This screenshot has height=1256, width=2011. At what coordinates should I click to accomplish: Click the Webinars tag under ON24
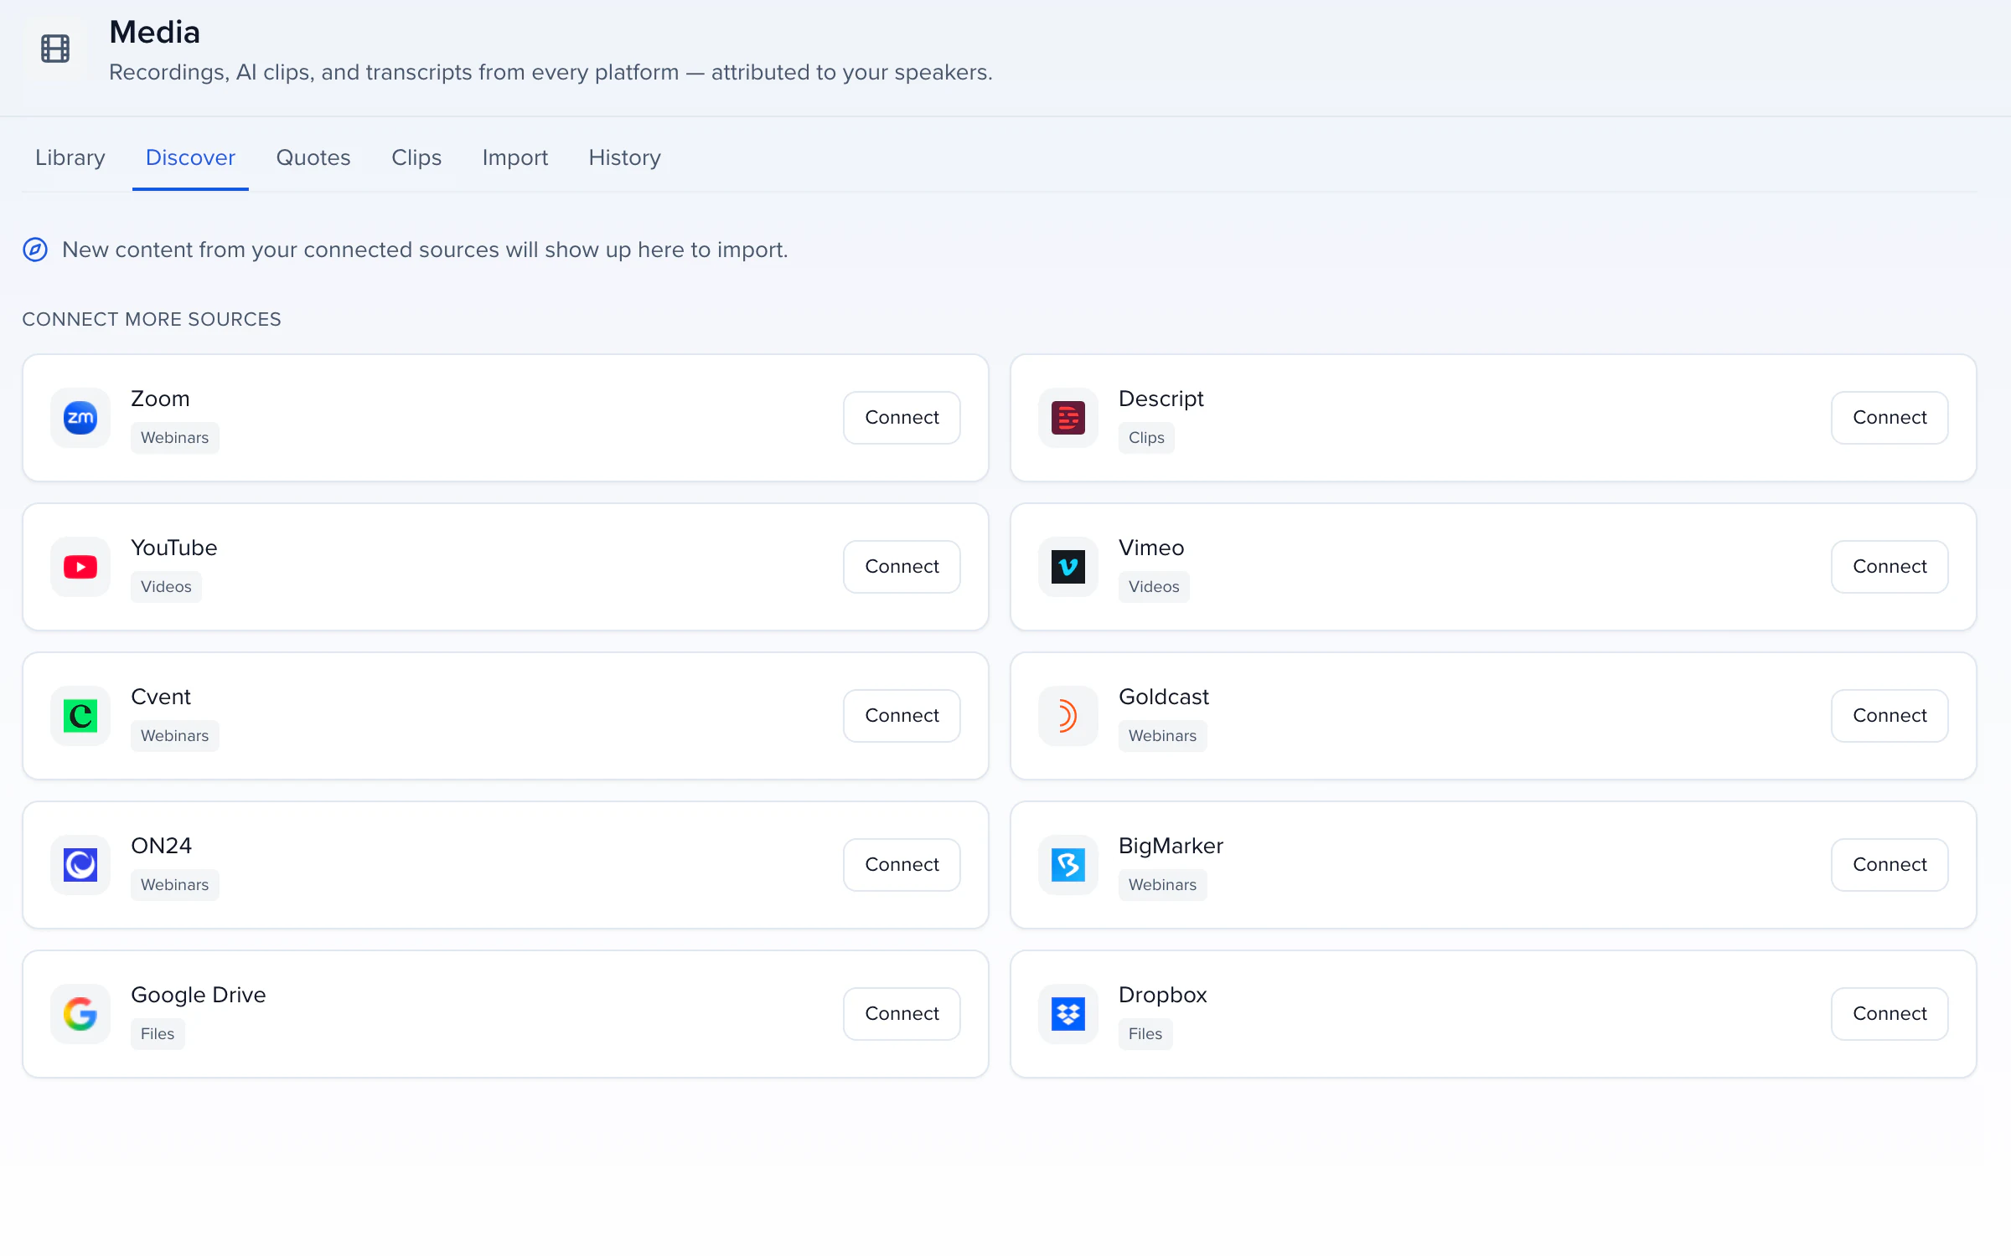(x=175, y=885)
